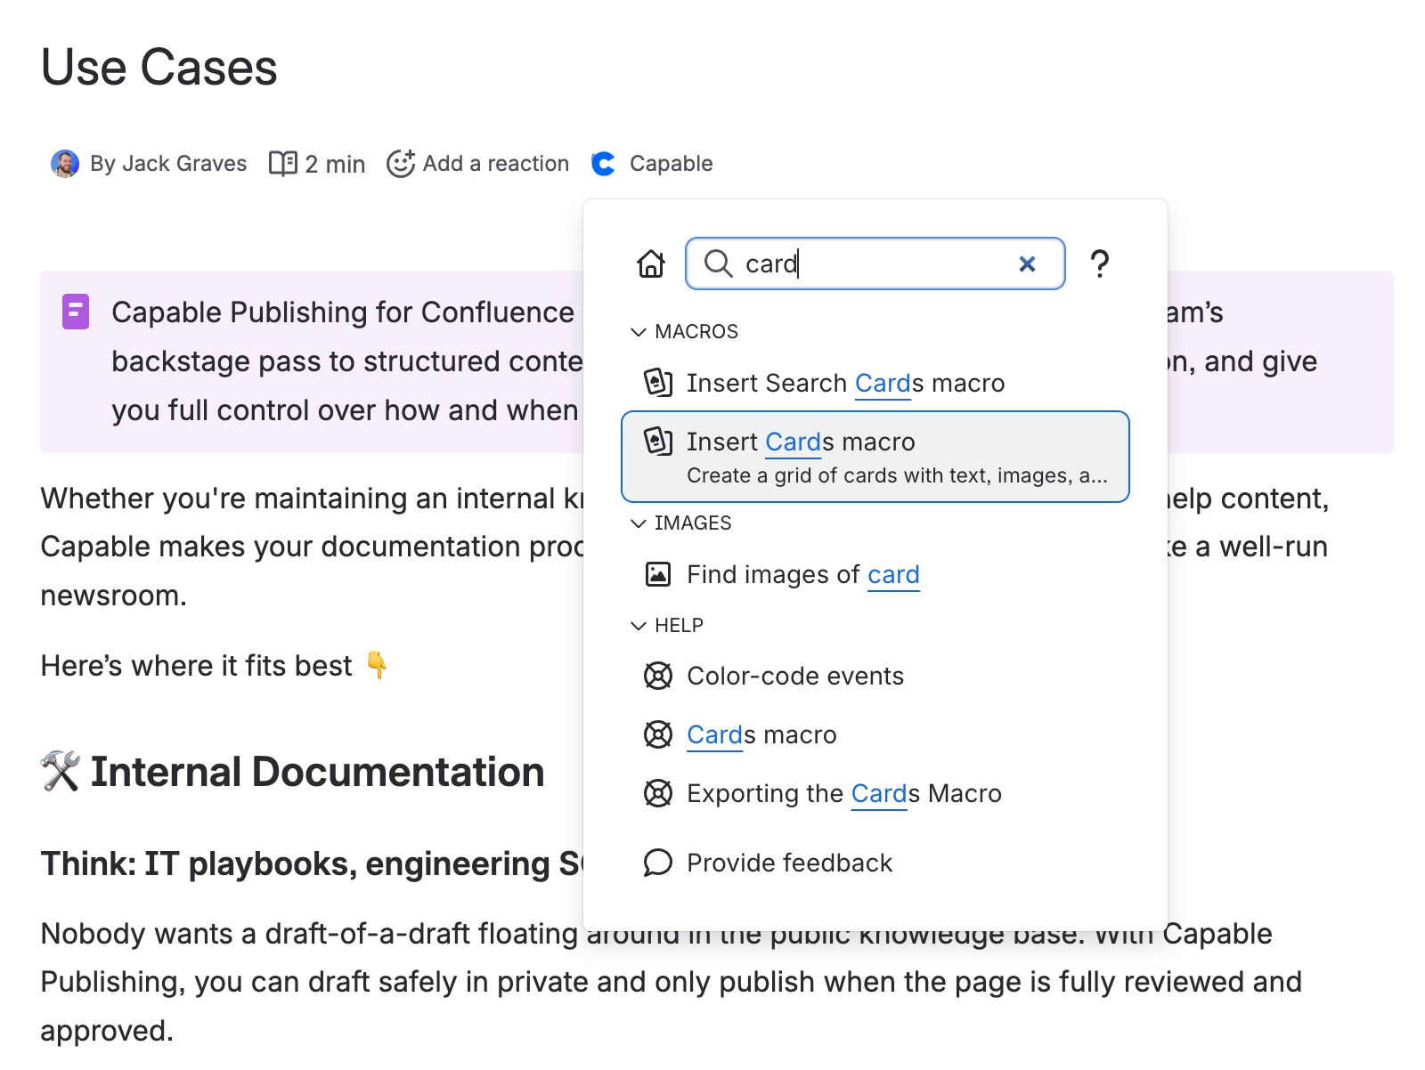Open the Exporting the Cards Macro help article
This screenshot has height=1070, width=1425.
pyautogui.click(x=843, y=793)
